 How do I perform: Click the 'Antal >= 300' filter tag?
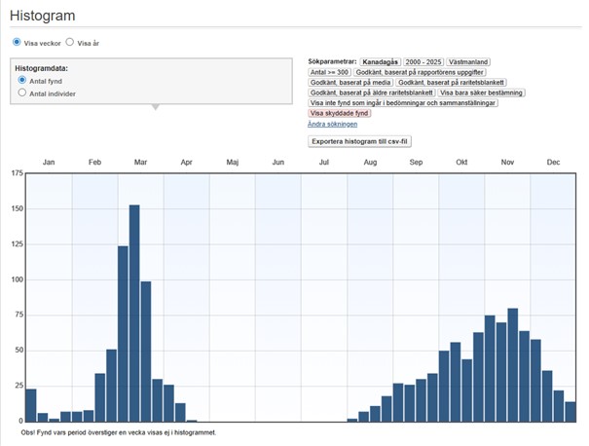point(329,72)
